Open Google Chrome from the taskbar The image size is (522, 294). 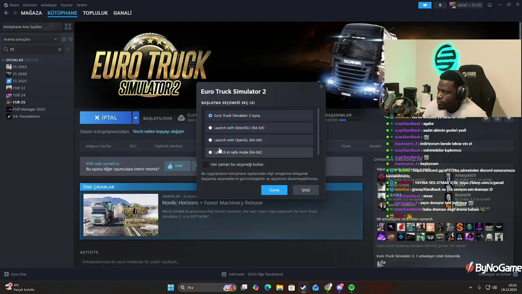(x=328, y=287)
